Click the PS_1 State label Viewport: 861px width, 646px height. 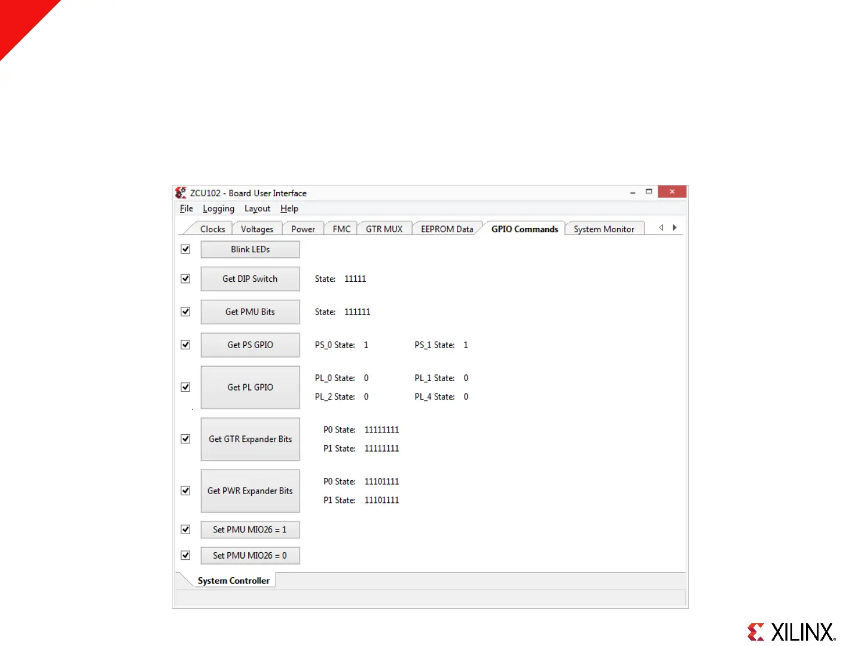[435, 345]
